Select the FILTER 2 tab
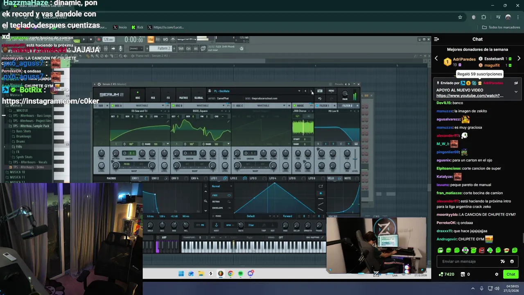Screen dimensions: 524x295 tap(347, 106)
